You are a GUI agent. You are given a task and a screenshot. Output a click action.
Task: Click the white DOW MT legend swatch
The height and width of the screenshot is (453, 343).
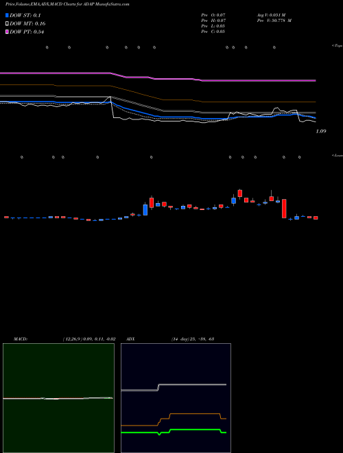pyautogui.click(x=7, y=23)
